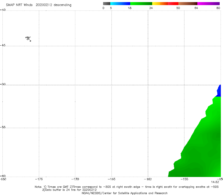
Task: Click the longitude label "-170"
Action: pyautogui.click(x=75, y=179)
